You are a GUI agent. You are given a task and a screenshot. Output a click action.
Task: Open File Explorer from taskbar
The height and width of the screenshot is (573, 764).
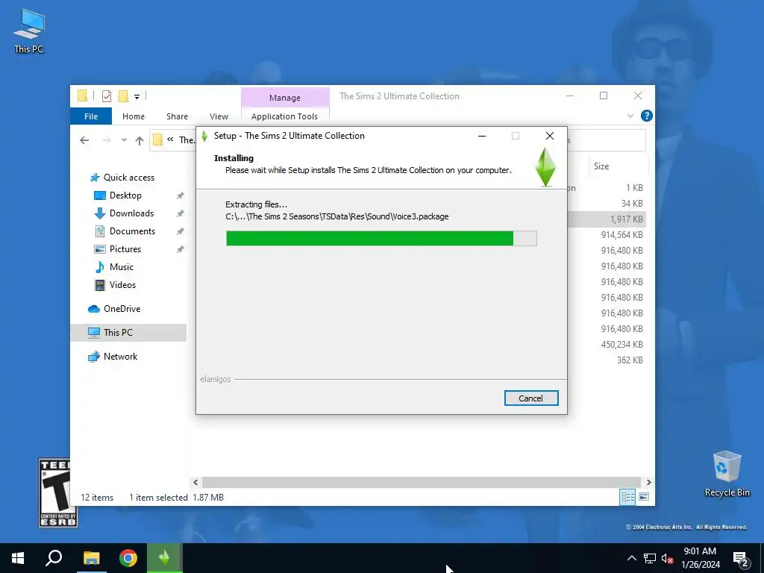pyautogui.click(x=91, y=558)
